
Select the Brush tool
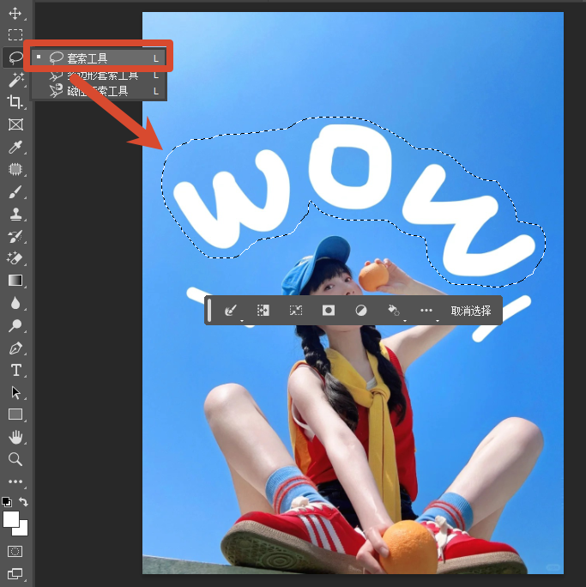click(x=15, y=191)
